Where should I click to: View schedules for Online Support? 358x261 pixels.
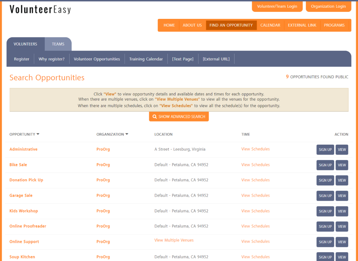pos(256,241)
